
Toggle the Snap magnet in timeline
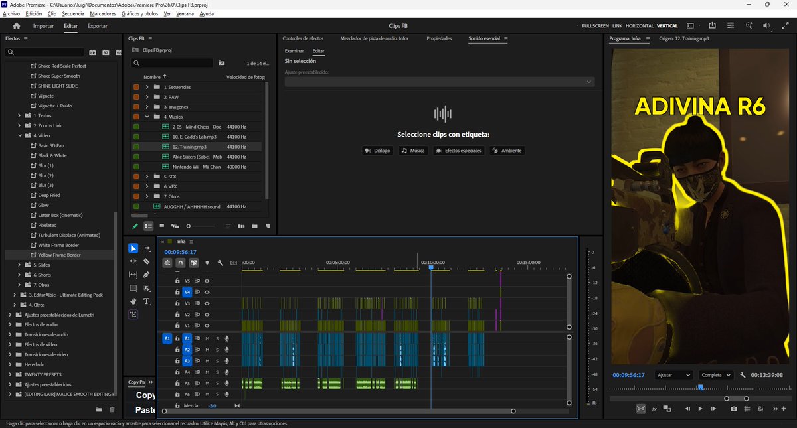[x=180, y=263]
